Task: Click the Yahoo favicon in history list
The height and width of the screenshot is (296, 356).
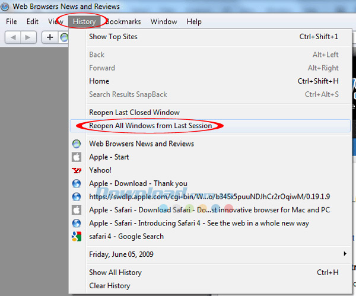Action: [x=77, y=170]
